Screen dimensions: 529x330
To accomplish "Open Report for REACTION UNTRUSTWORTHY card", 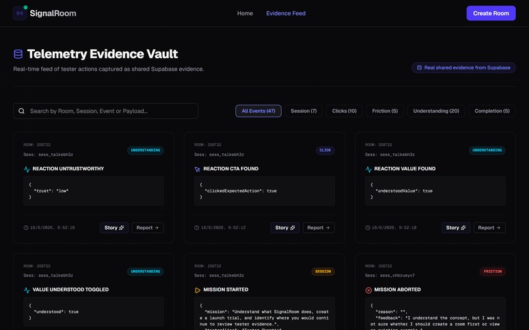I will 148,228.
